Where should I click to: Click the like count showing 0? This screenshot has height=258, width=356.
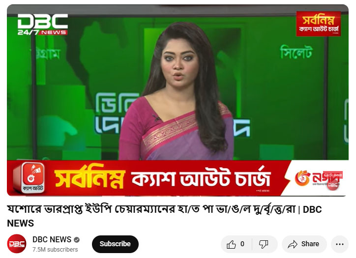pos(242,244)
